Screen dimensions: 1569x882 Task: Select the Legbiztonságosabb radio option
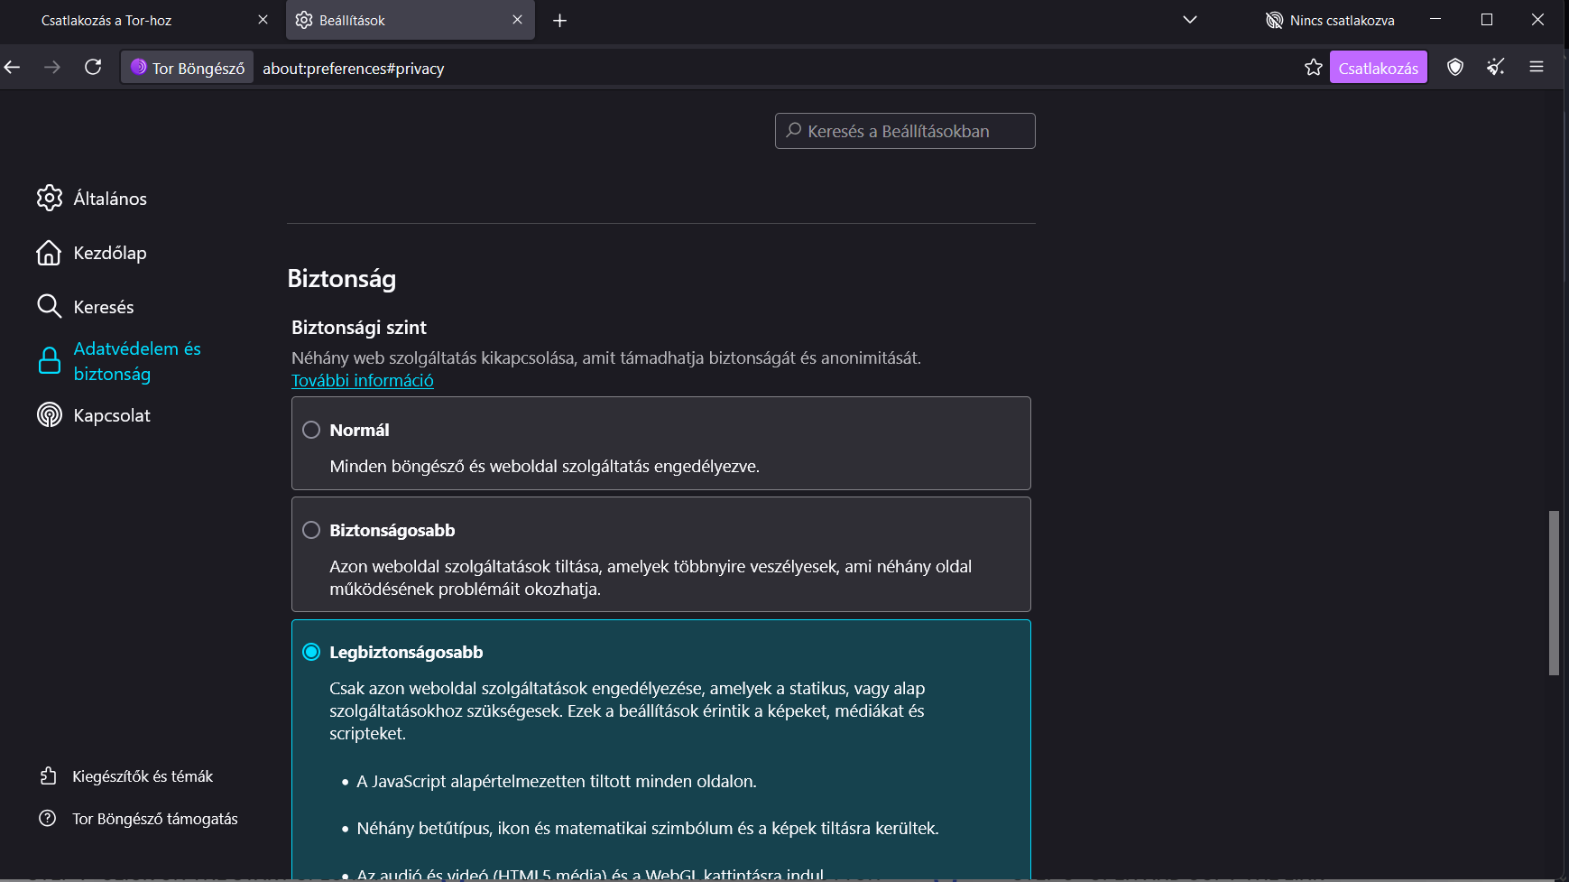tap(311, 652)
